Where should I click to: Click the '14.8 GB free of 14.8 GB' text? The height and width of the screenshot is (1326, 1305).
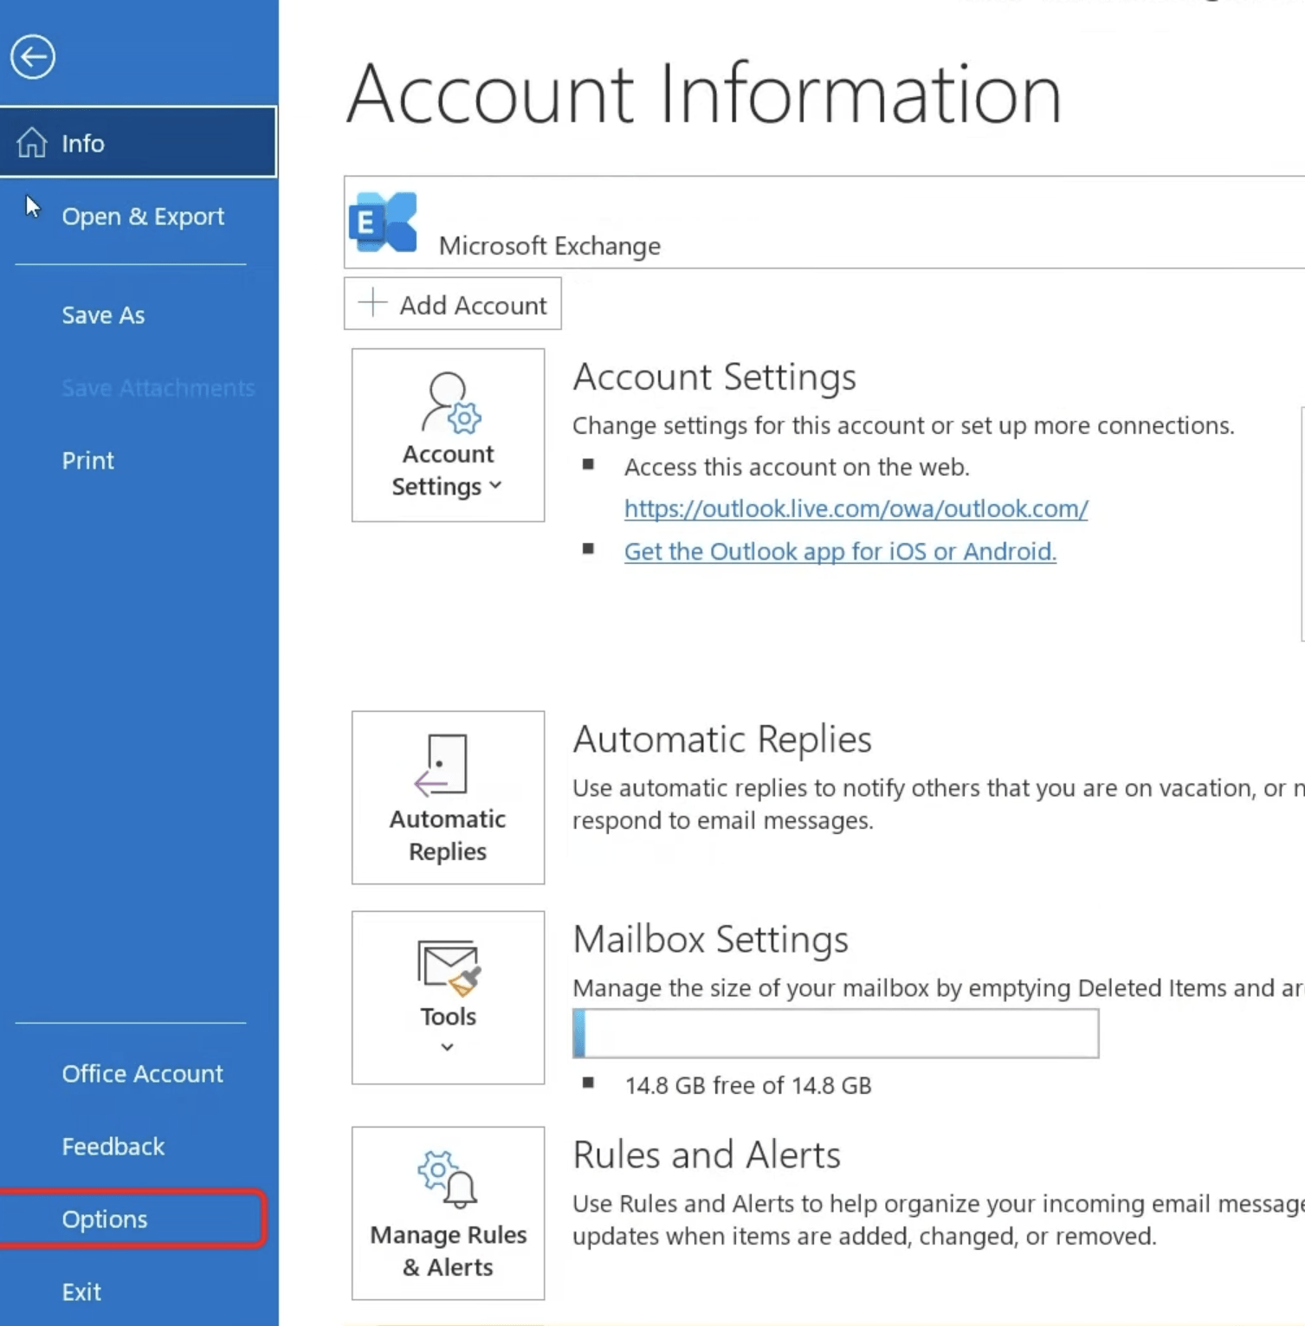[748, 1086]
